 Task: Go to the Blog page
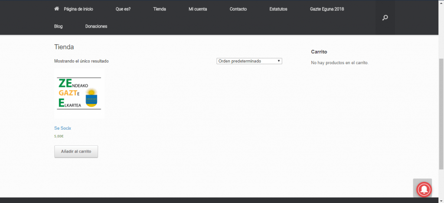tap(59, 26)
